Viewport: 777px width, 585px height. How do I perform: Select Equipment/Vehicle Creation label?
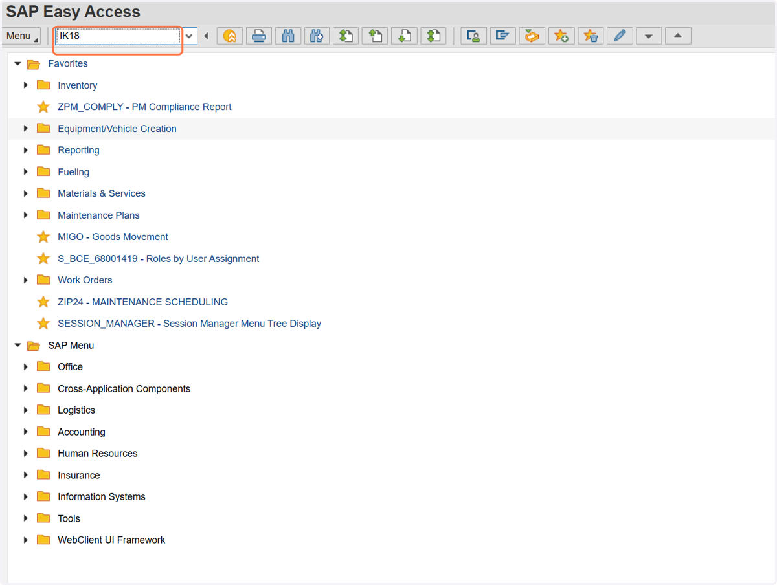tap(117, 129)
